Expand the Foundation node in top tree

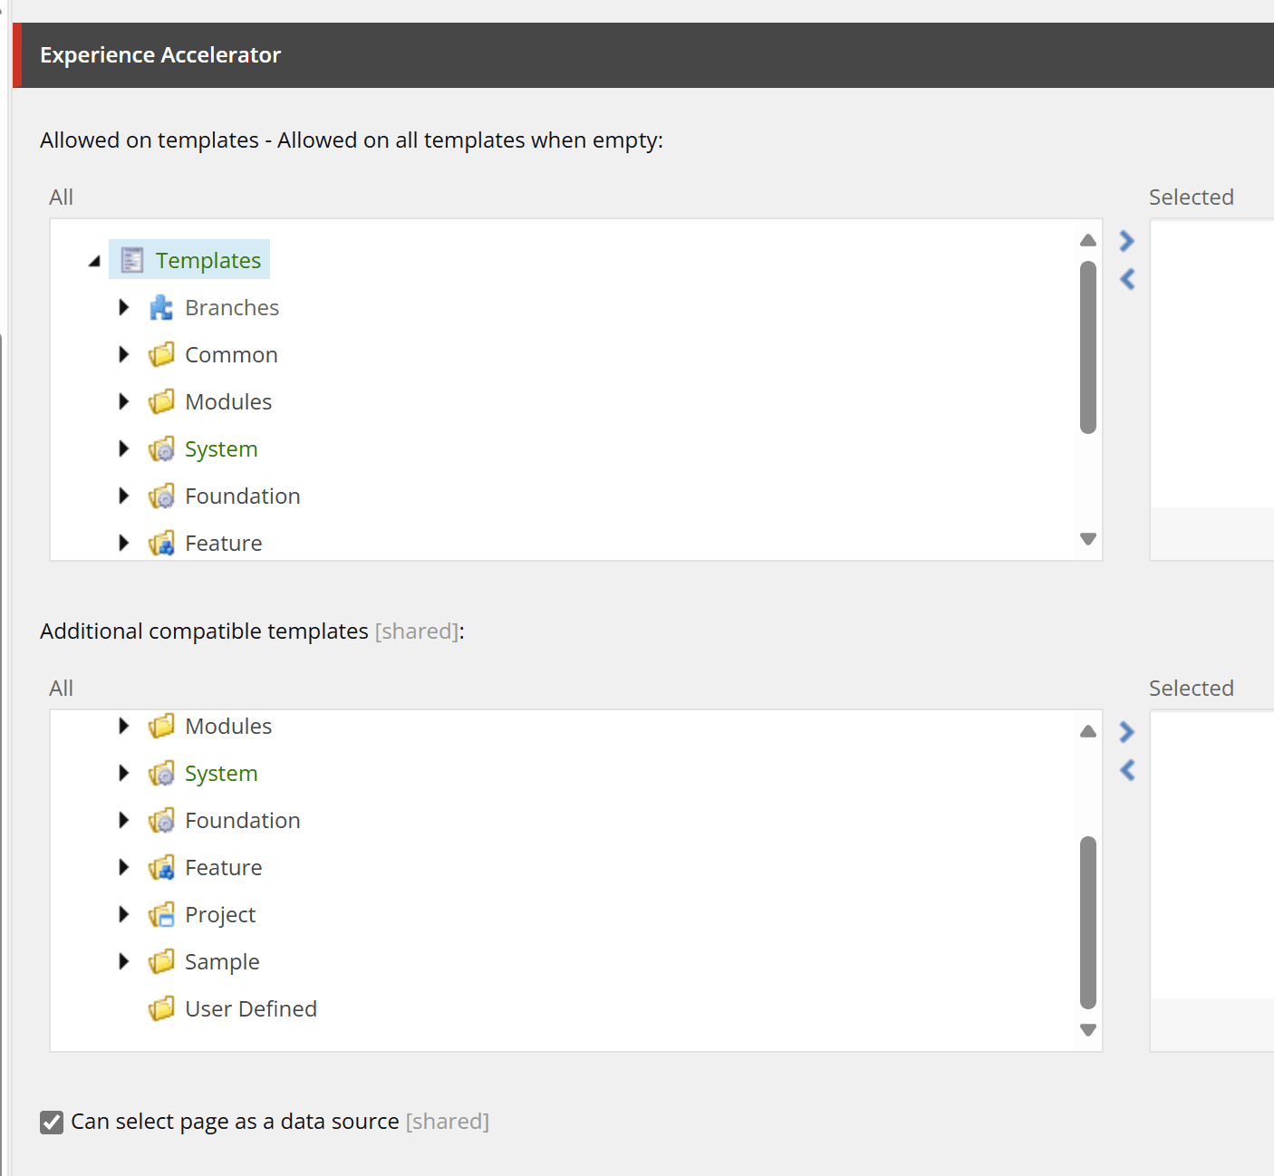124,496
